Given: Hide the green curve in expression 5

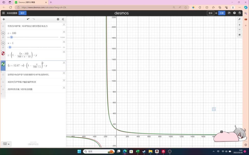Looking at the screenshot, I should tap(3, 64).
